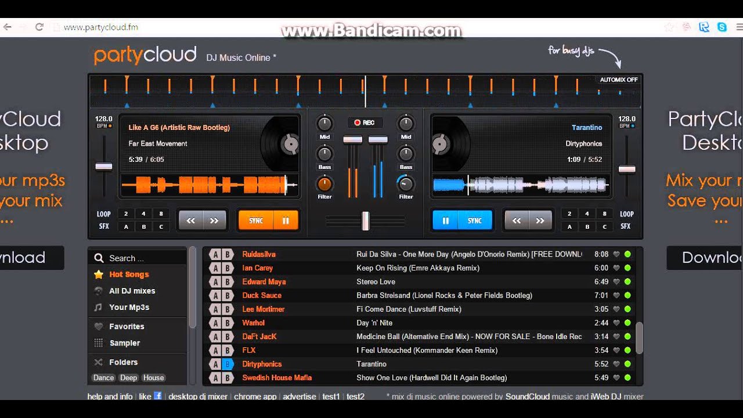Fast-forward the right deck track
The width and height of the screenshot is (743, 418).
(540, 221)
